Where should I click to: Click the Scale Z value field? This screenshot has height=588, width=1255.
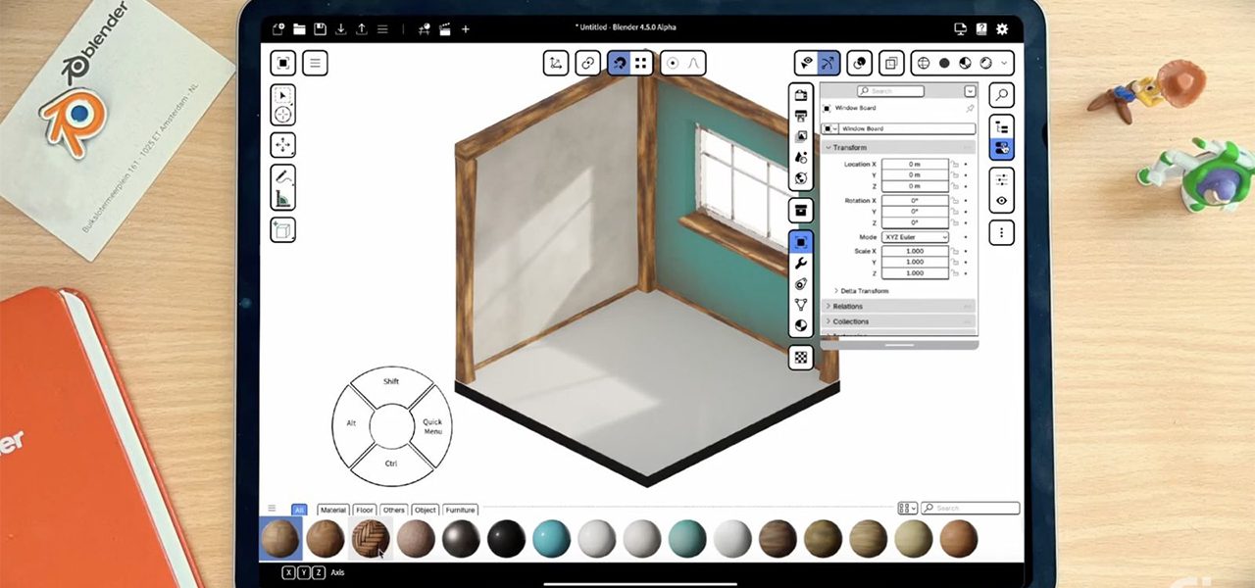tap(915, 272)
